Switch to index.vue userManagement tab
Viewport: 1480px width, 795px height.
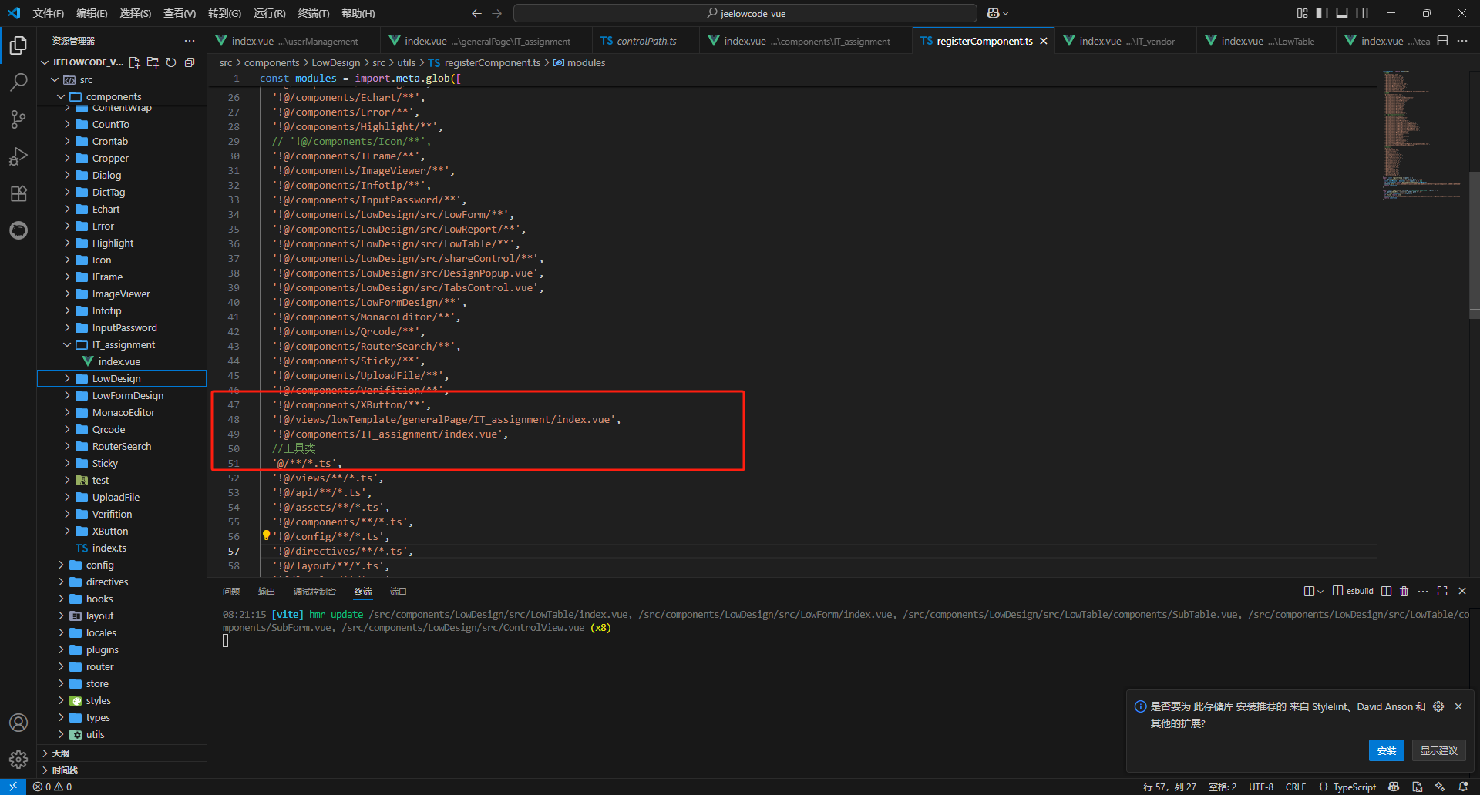click(294, 41)
